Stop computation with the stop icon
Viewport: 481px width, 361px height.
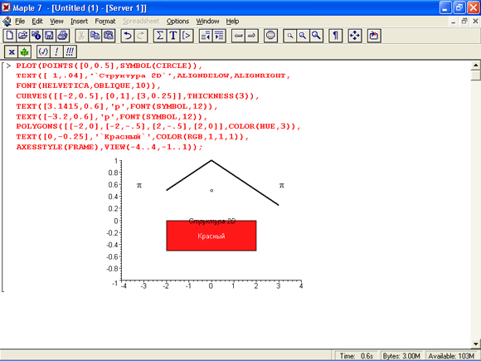click(x=270, y=36)
